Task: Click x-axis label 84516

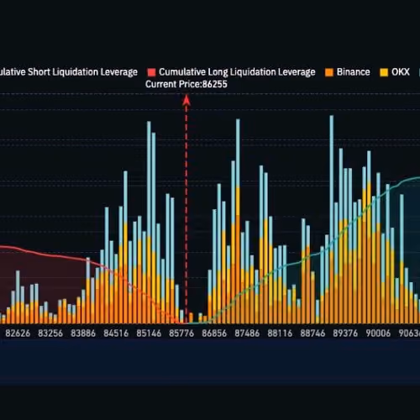Action: pos(116,333)
